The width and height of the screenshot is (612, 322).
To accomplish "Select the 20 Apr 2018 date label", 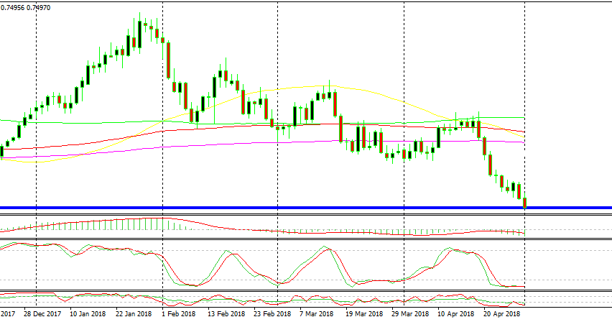I will tap(502, 314).
